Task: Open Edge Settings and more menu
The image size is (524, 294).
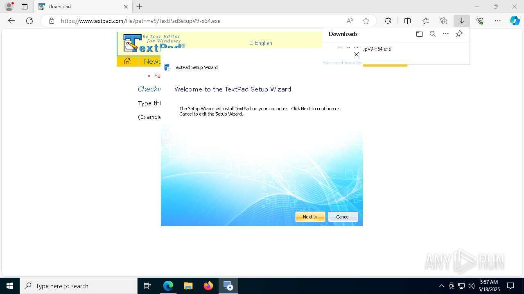Action: point(498,21)
